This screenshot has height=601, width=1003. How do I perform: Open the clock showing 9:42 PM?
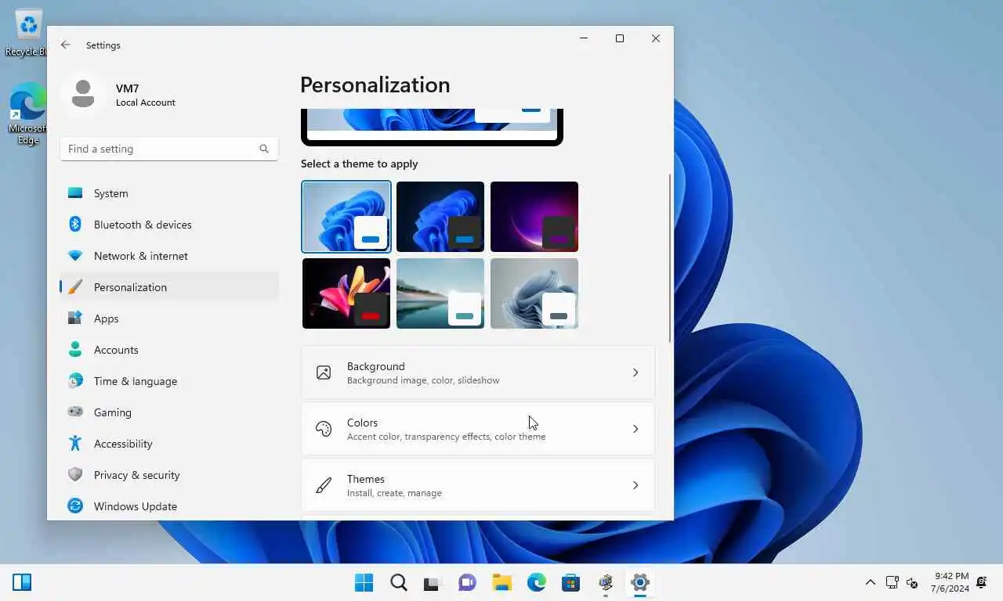pyautogui.click(x=950, y=582)
